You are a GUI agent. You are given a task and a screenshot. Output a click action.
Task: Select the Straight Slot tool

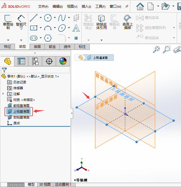tap(34, 38)
